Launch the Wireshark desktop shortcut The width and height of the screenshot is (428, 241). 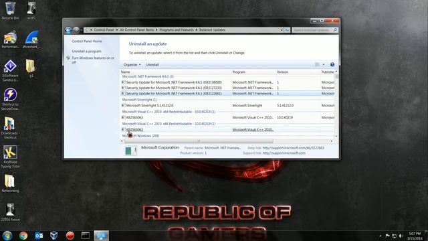point(31,39)
